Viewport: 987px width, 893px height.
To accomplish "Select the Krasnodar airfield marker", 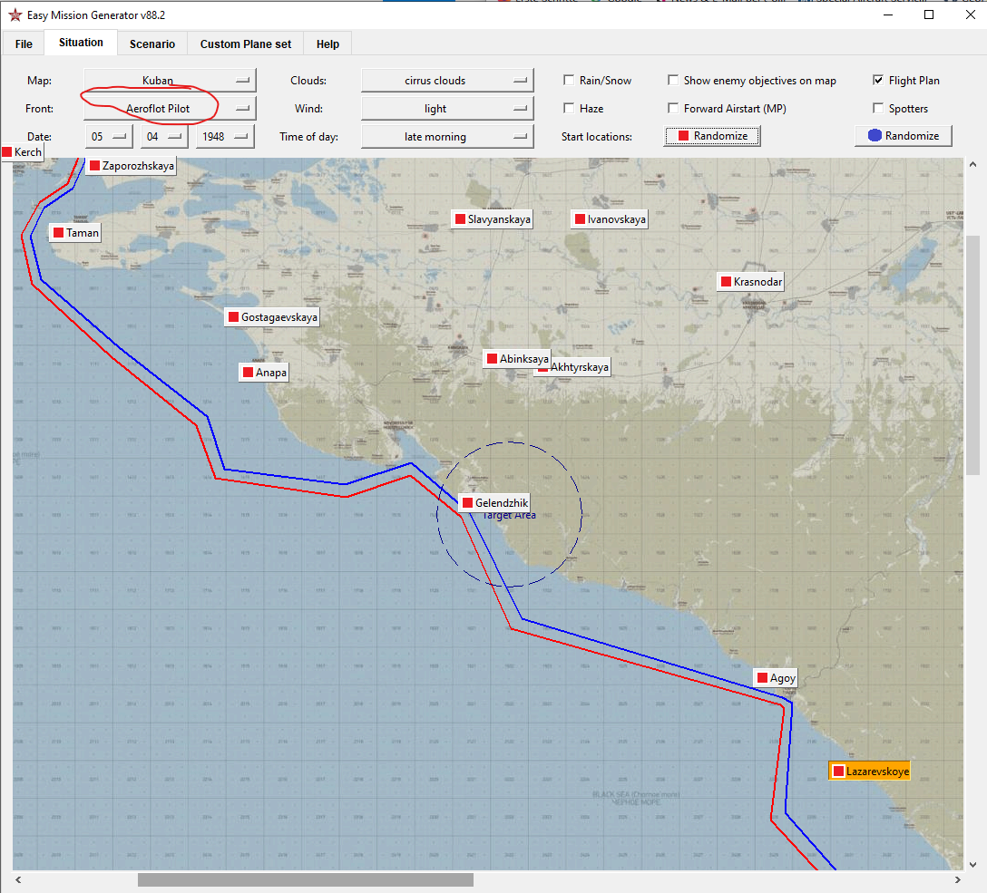I will tap(726, 282).
